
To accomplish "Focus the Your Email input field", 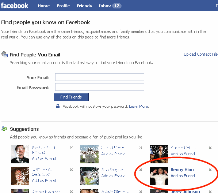I will click(x=100, y=77).
